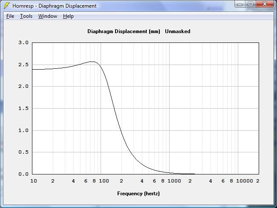Open the File menu
This screenshot has width=277, height=208.
(x=10, y=16)
